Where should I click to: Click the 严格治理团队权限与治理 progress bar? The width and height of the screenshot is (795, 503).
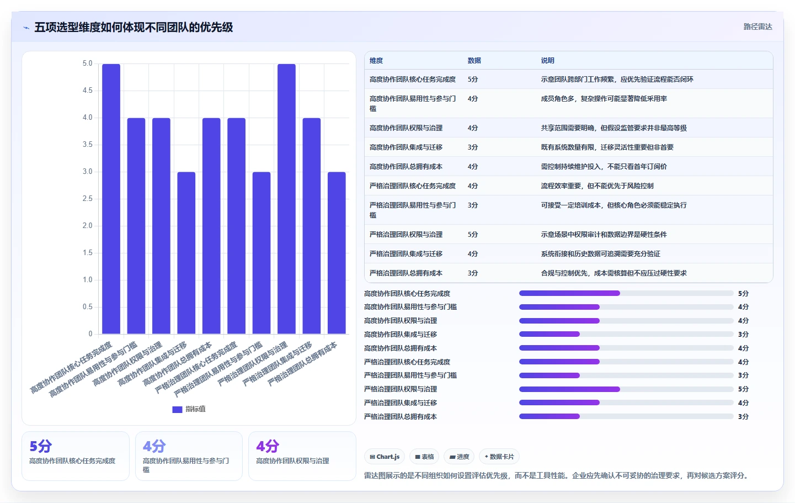coord(626,389)
